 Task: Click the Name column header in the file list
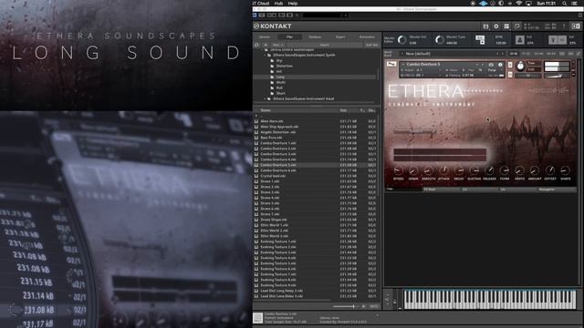point(266,110)
